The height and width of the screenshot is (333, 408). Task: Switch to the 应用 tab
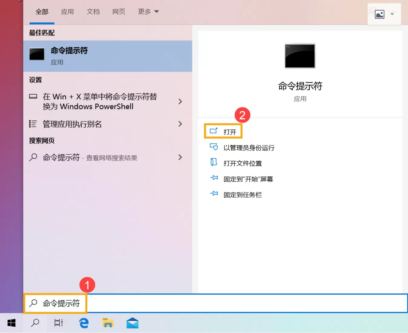[x=67, y=12]
